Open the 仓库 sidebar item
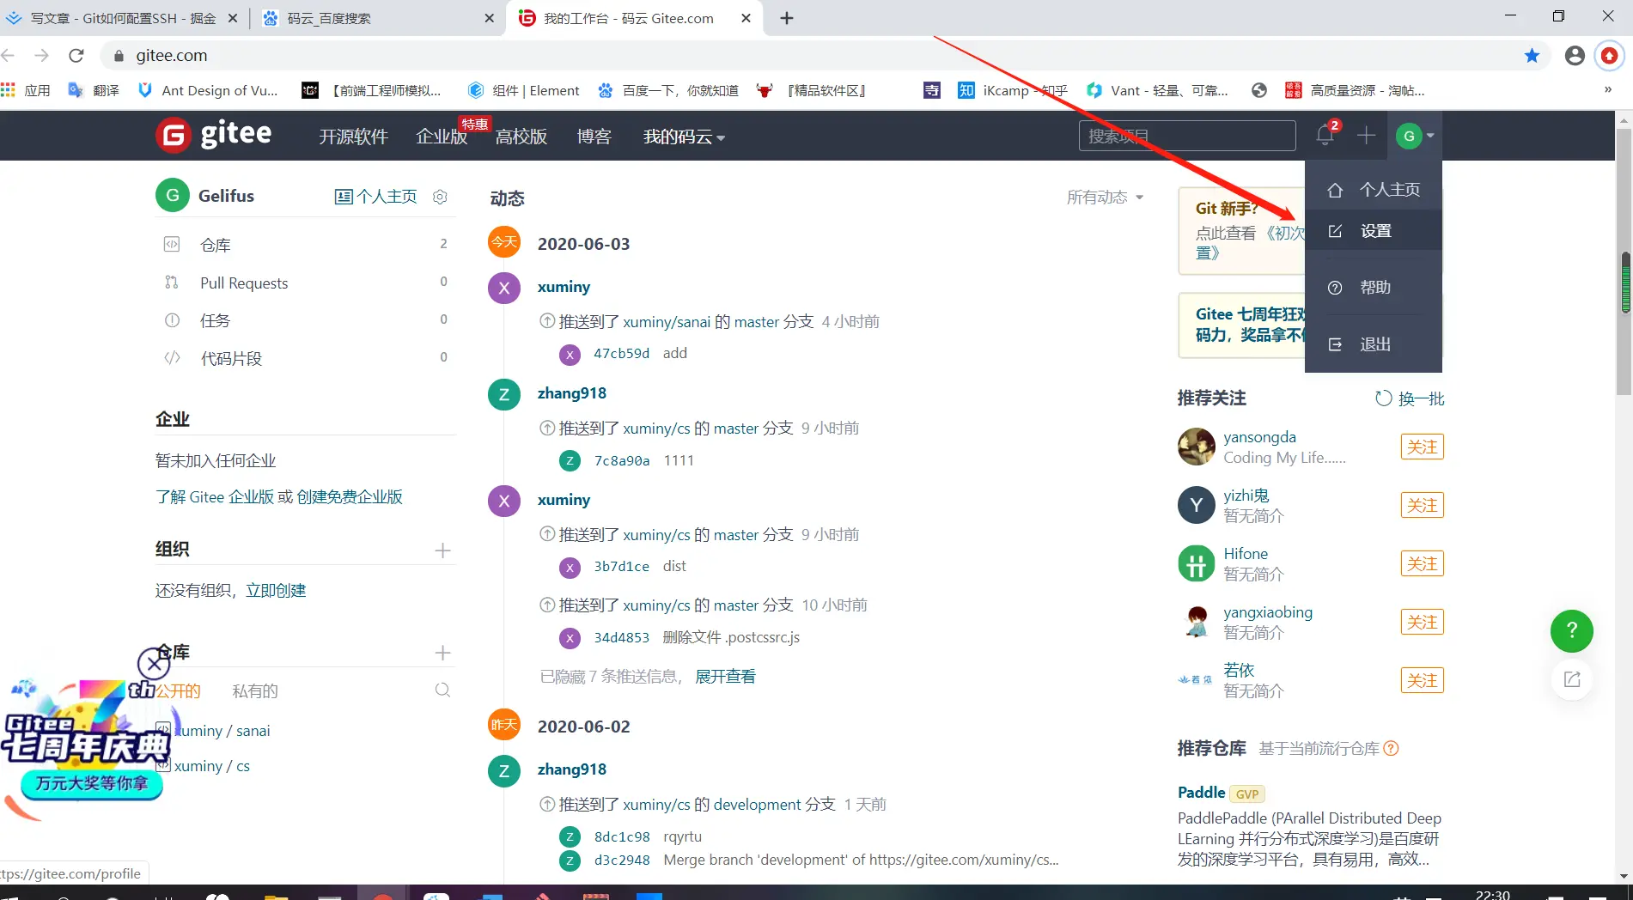The image size is (1633, 900). point(305,245)
